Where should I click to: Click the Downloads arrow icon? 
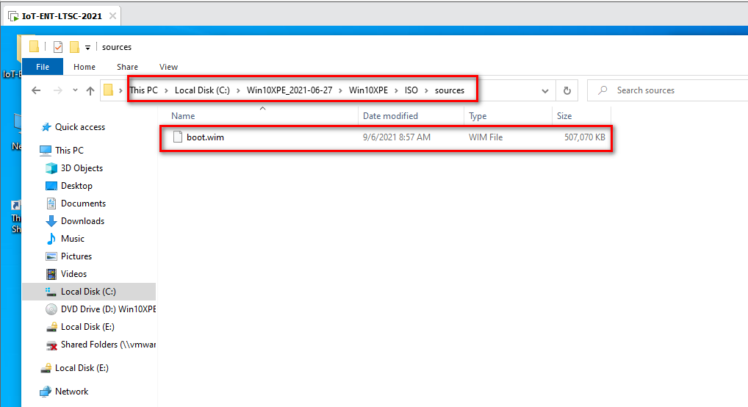click(51, 221)
